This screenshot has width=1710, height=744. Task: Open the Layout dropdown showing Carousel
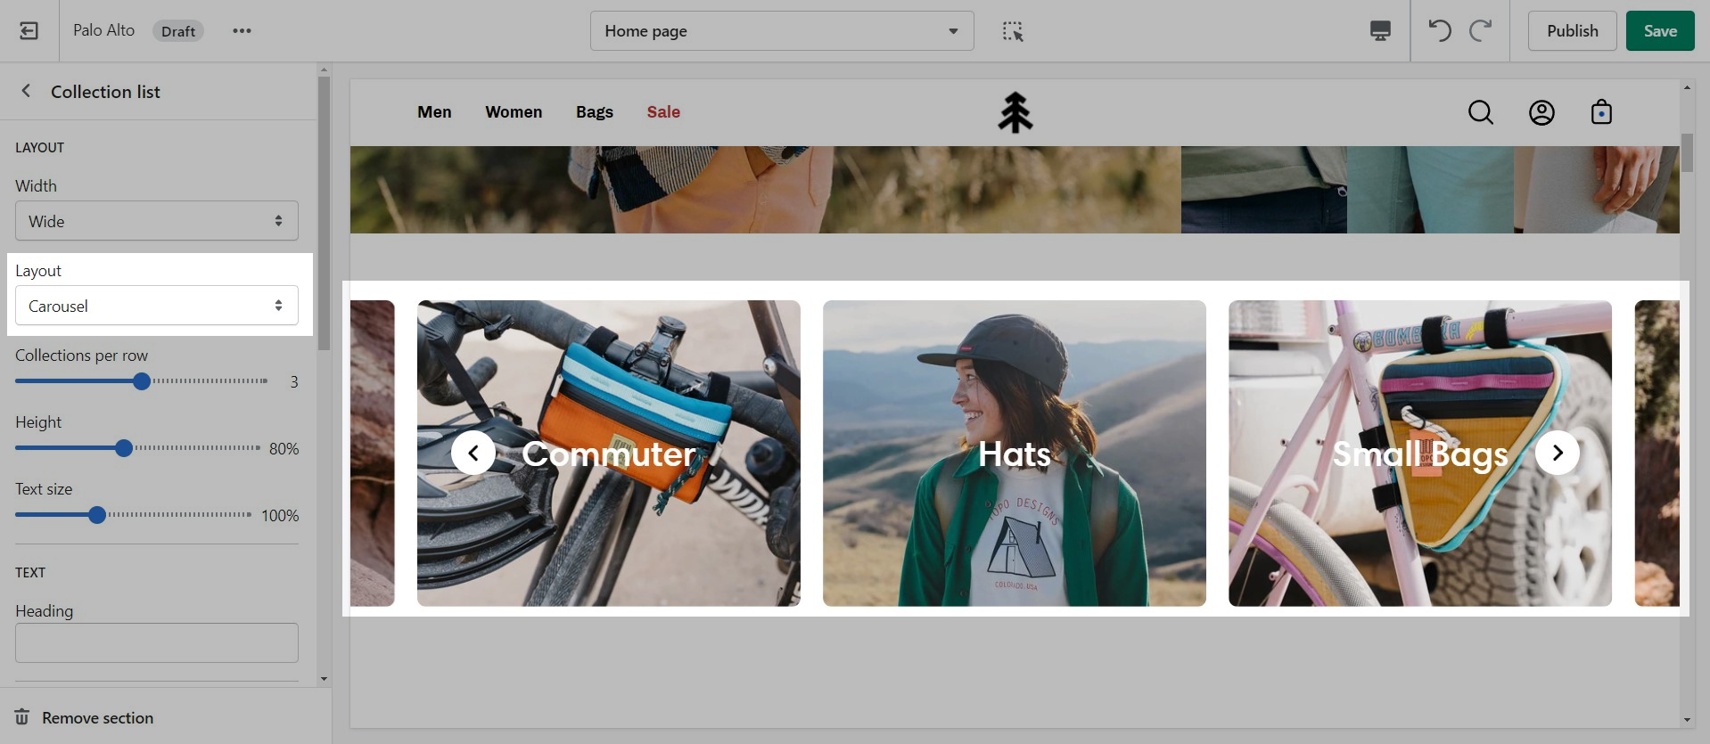point(156,306)
